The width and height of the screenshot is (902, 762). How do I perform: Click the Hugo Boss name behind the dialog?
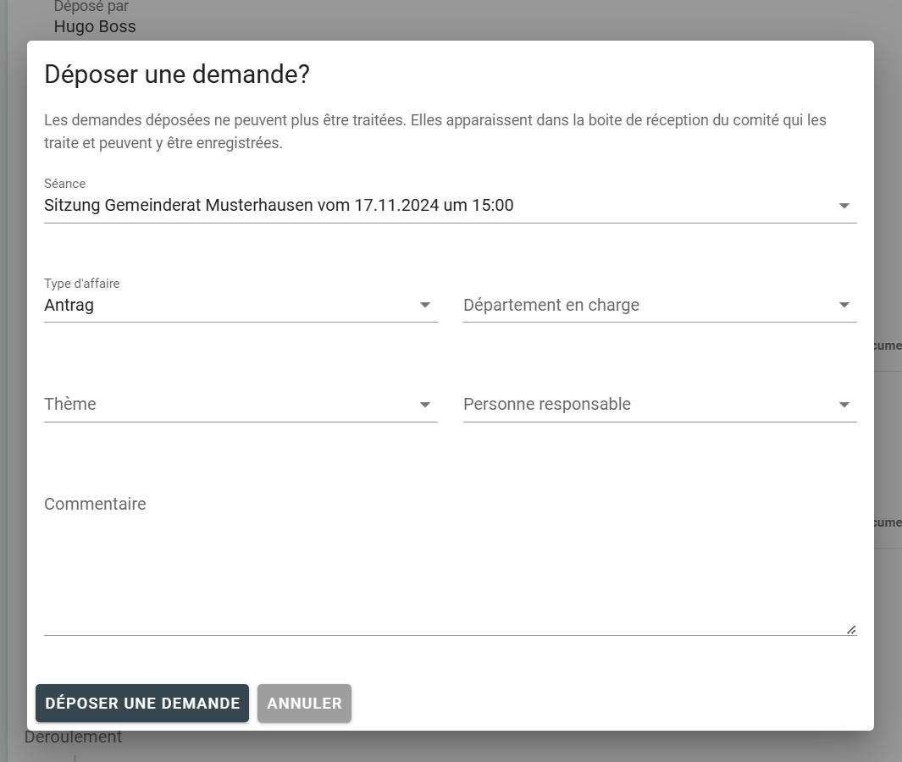tap(95, 26)
